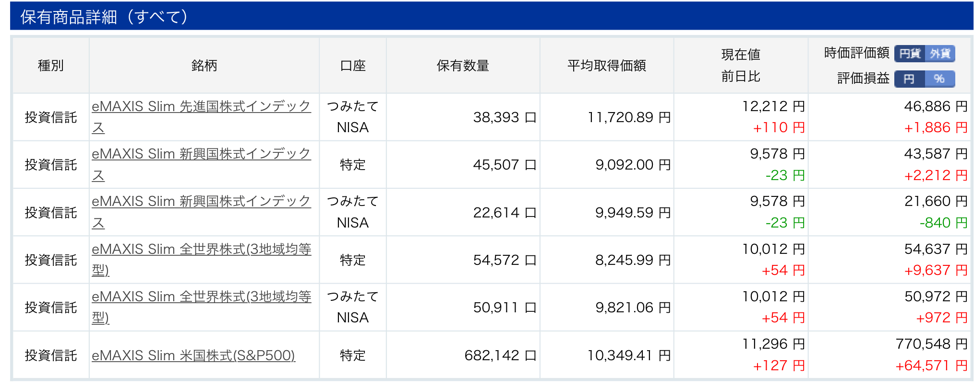Select the 682,142 口 quantity cell

pos(500,355)
